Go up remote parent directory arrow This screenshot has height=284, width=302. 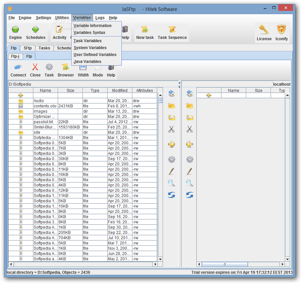coord(209,95)
